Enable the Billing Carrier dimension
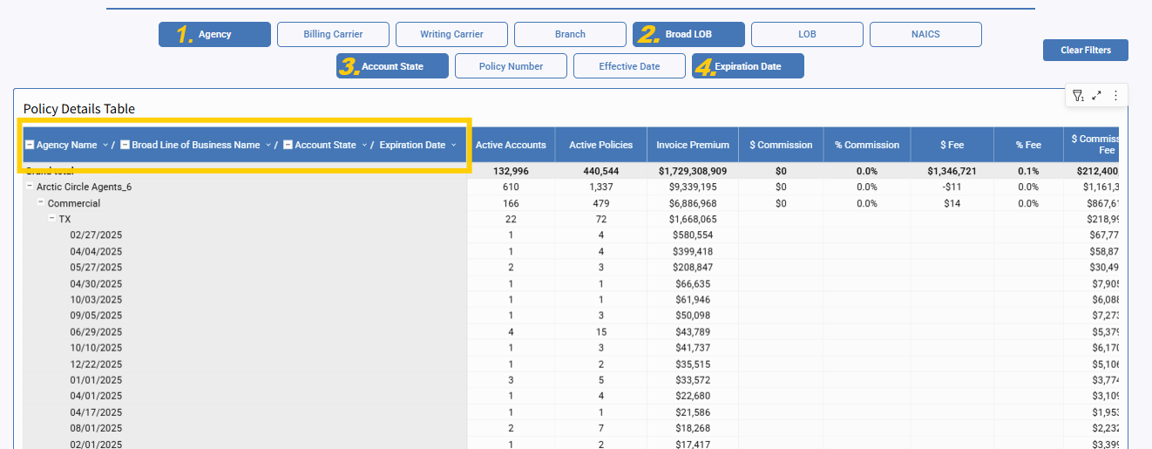Image resolution: width=1152 pixels, height=449 pixels. pyautogui.click(x=333, y=35)
